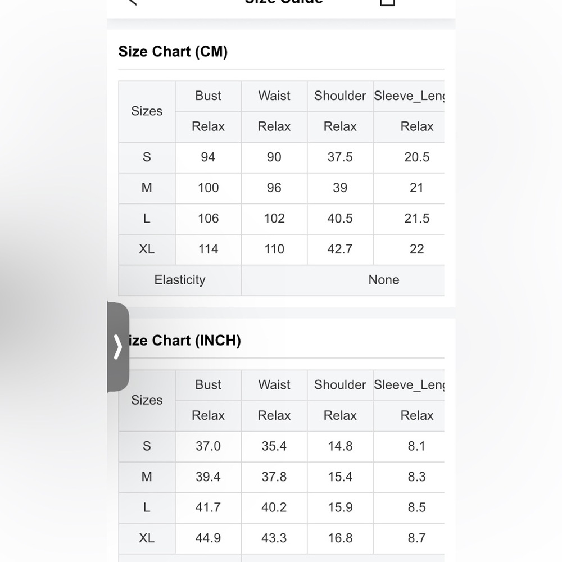562x562 pixels.
Task: Click bust value 44.9 in INCH chart
Action: [209, 538]
